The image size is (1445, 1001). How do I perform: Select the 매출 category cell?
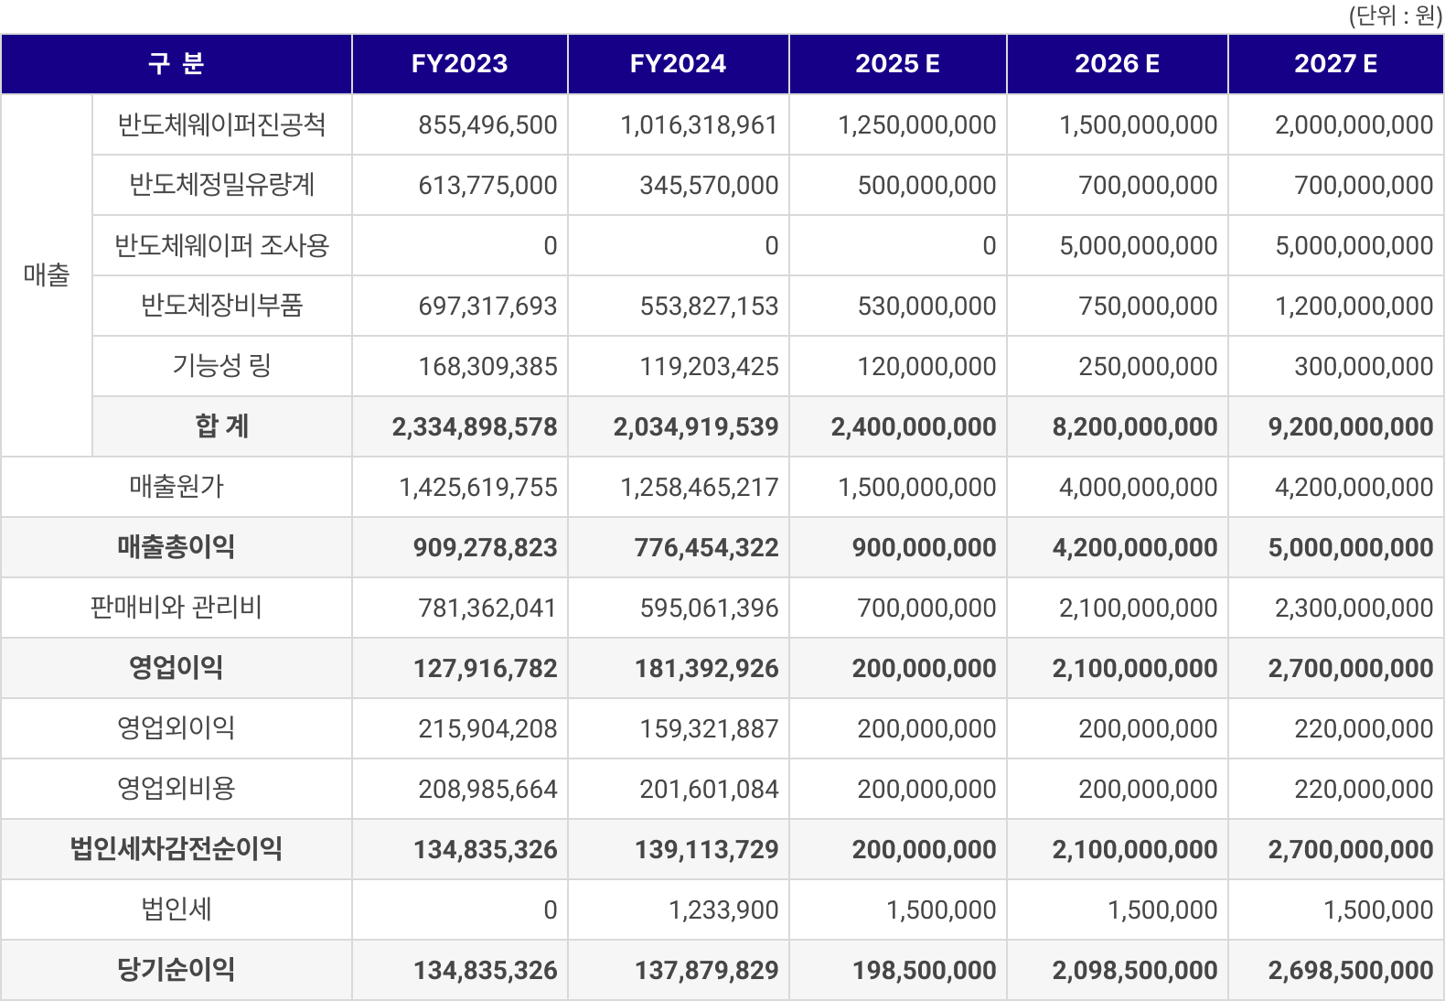pos(47,274)
